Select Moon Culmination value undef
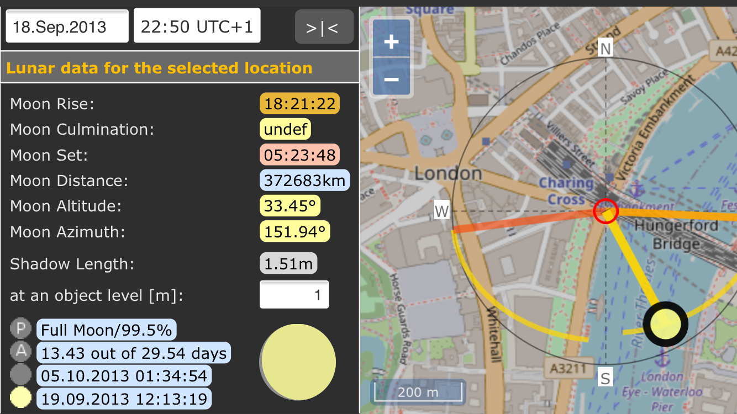 (x=286, y=129)
